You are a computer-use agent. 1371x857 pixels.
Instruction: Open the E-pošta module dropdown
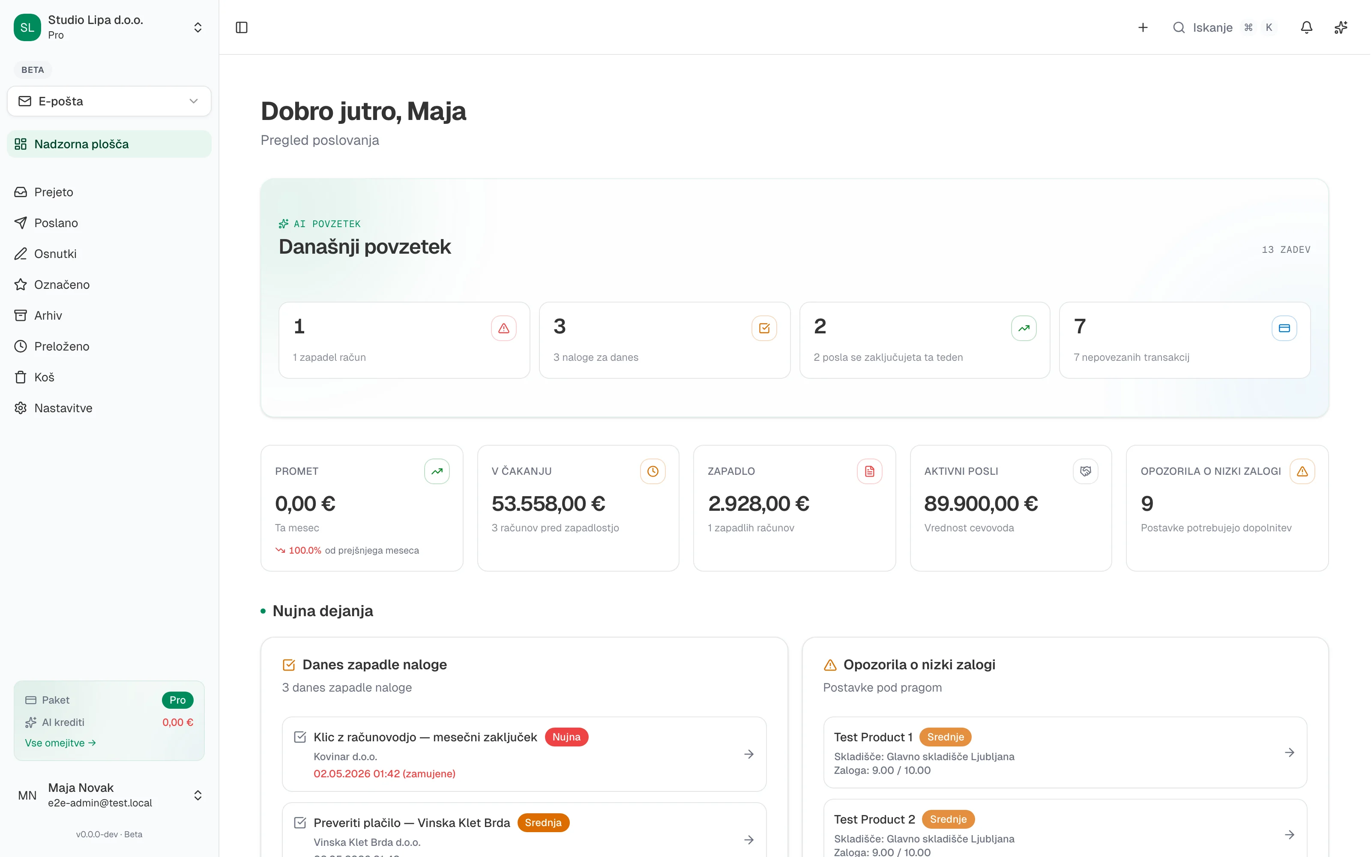(109, 101)
